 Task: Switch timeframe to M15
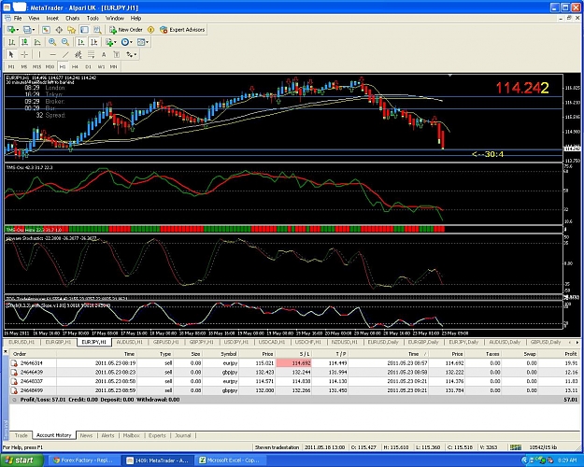point(36,66)
